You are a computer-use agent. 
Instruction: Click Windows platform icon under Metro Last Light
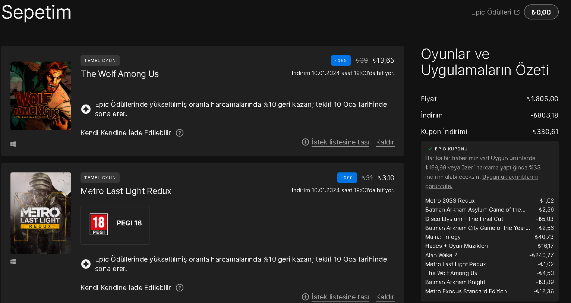click(13, 262)
